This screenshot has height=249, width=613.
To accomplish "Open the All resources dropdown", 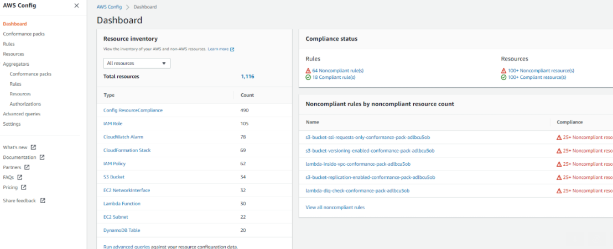I will click(137, 63).
